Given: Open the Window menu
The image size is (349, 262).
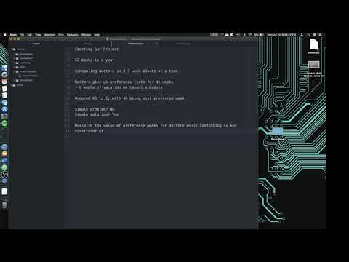Looking at the screenshot, I should [86, 35].
